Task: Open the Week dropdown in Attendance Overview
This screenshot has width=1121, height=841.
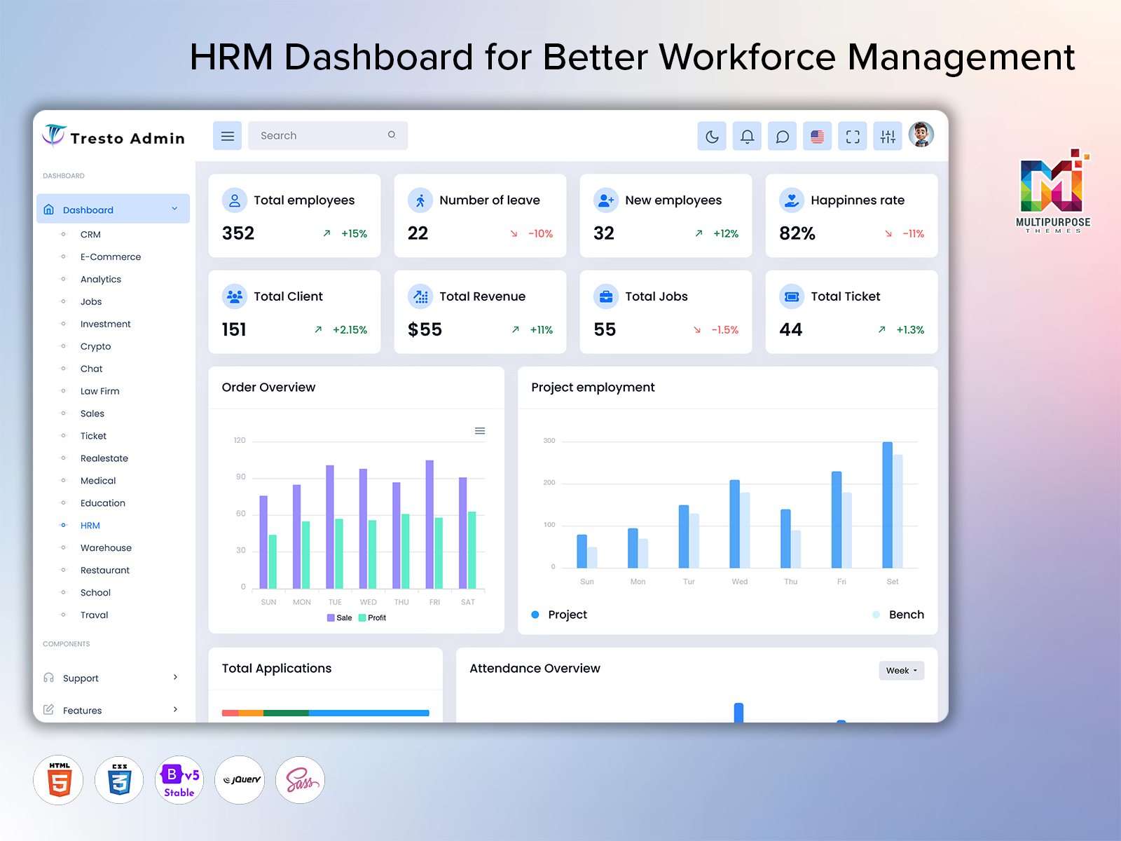Action: pyautogui.click(x=902, y=671)
